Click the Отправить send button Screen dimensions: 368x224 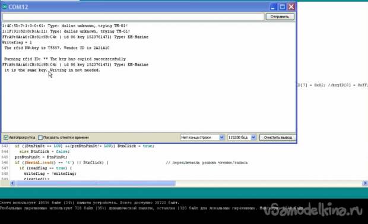pos(280,17)
